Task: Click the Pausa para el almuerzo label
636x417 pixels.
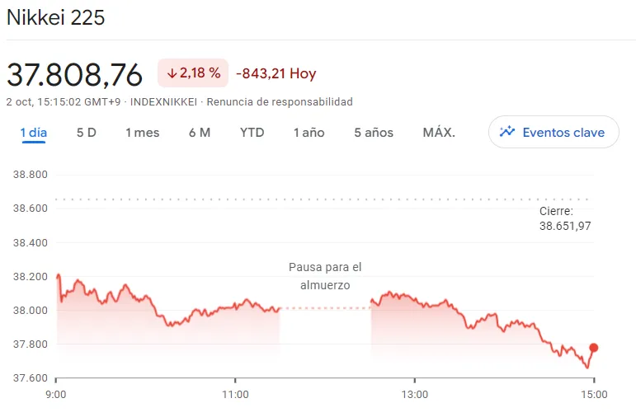Action: (x=325, y=276)
